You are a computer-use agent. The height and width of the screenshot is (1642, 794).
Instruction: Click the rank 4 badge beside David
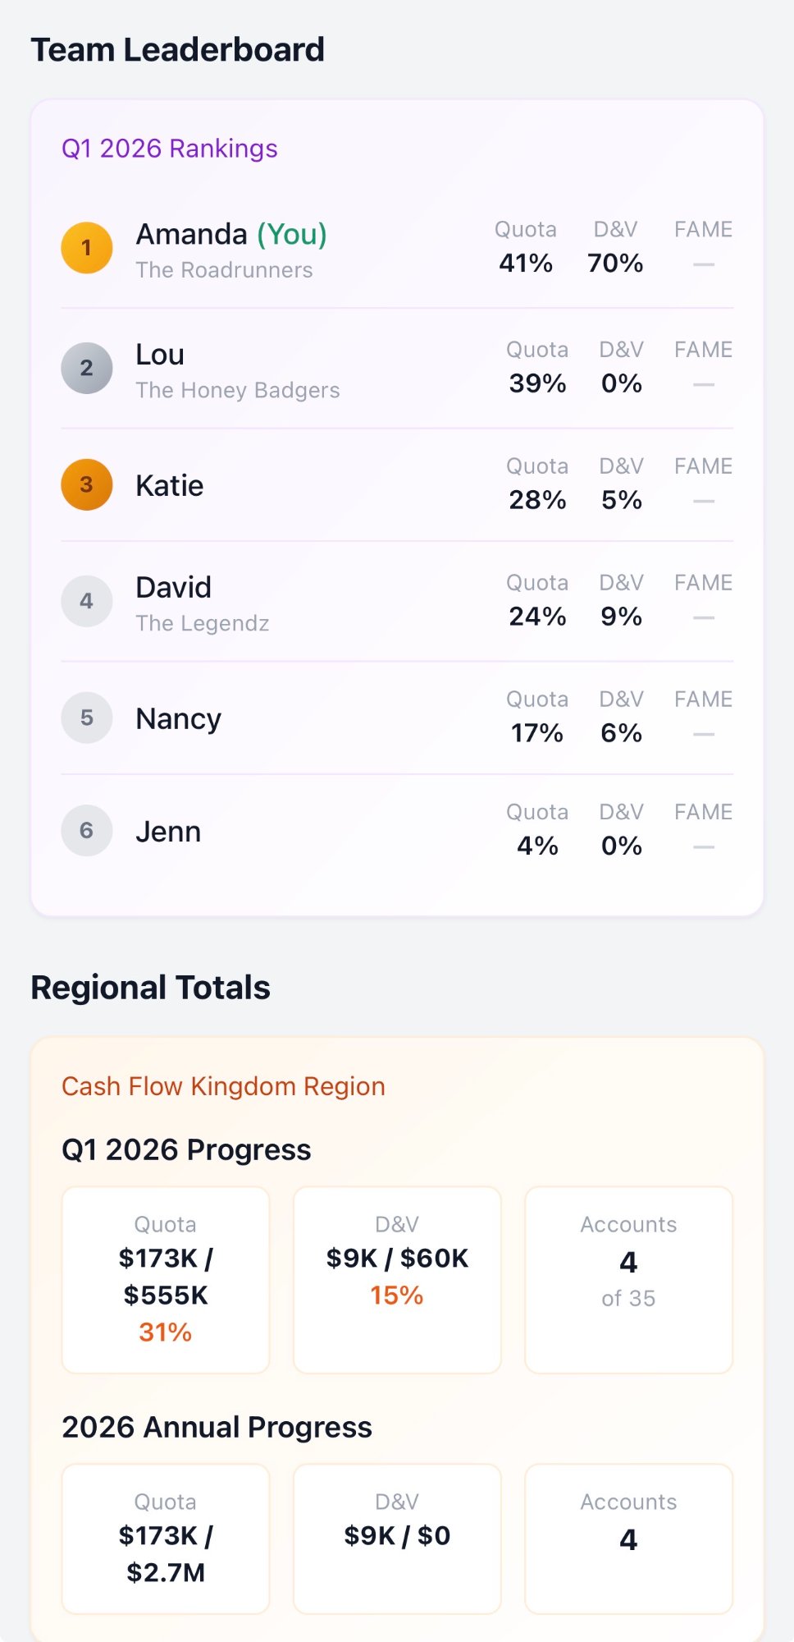coord(87,601)
